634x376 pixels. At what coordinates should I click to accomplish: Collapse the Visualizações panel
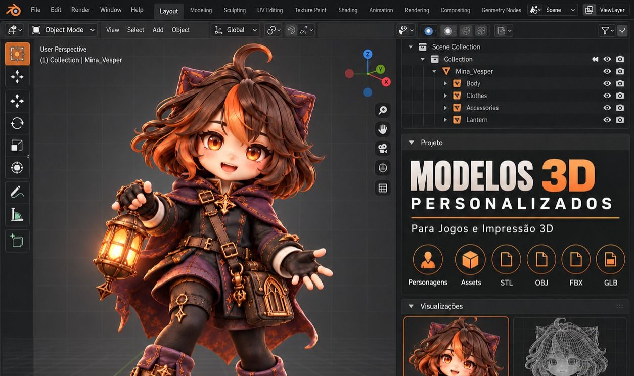pyautogui.click(x=411, y=306)
